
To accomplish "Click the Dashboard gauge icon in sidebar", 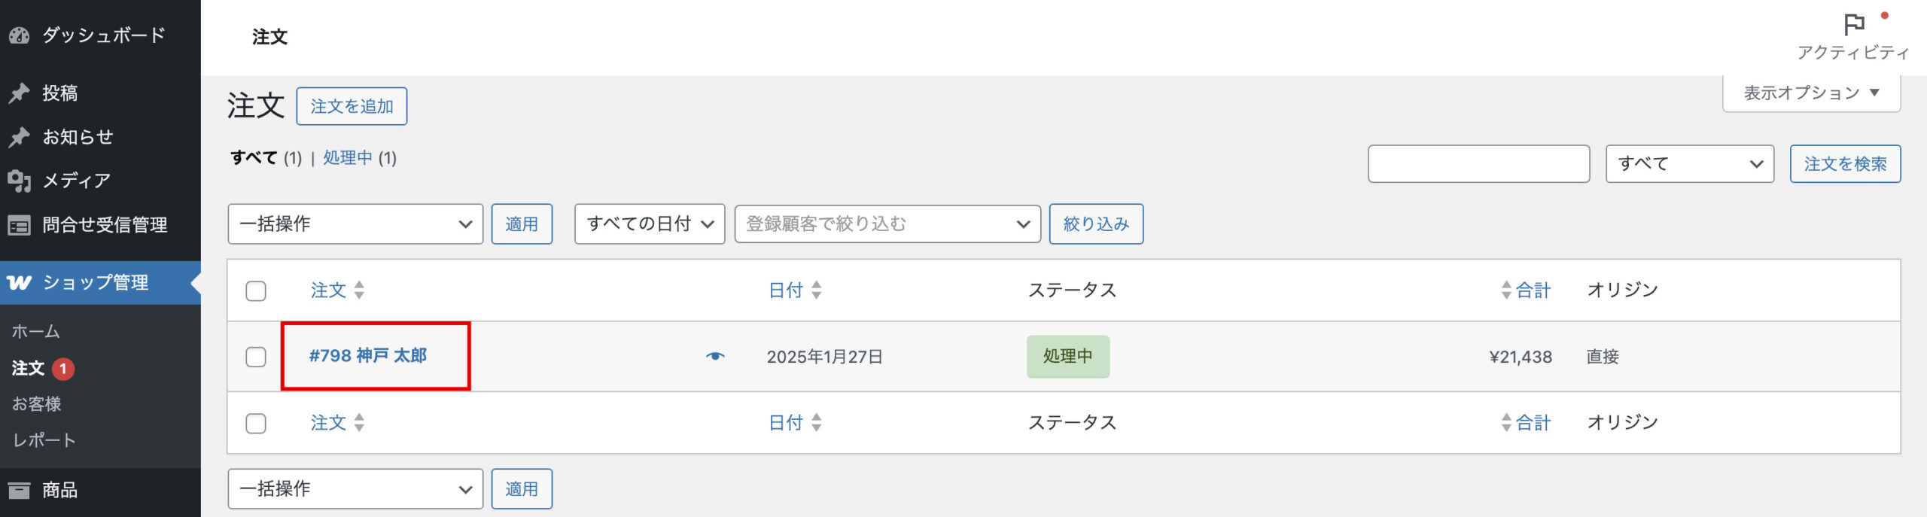I will coord(19,35).
